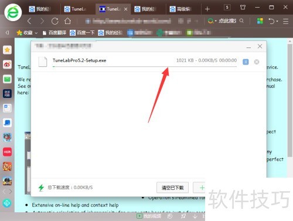
Task: Click the 收藏 favorites star button
Action: (25, 33)
